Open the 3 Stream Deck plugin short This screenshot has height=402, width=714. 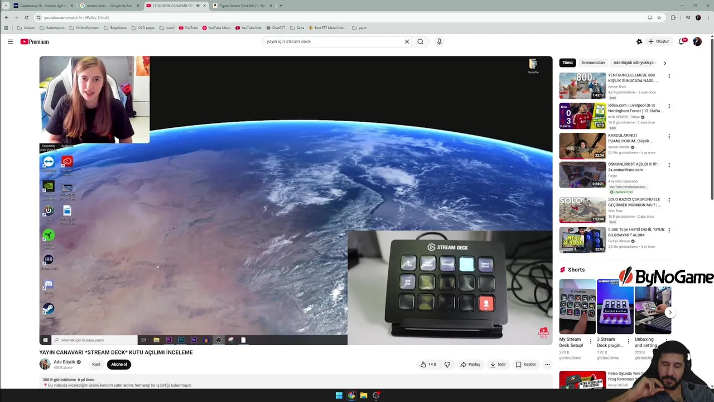click(615, 307)
